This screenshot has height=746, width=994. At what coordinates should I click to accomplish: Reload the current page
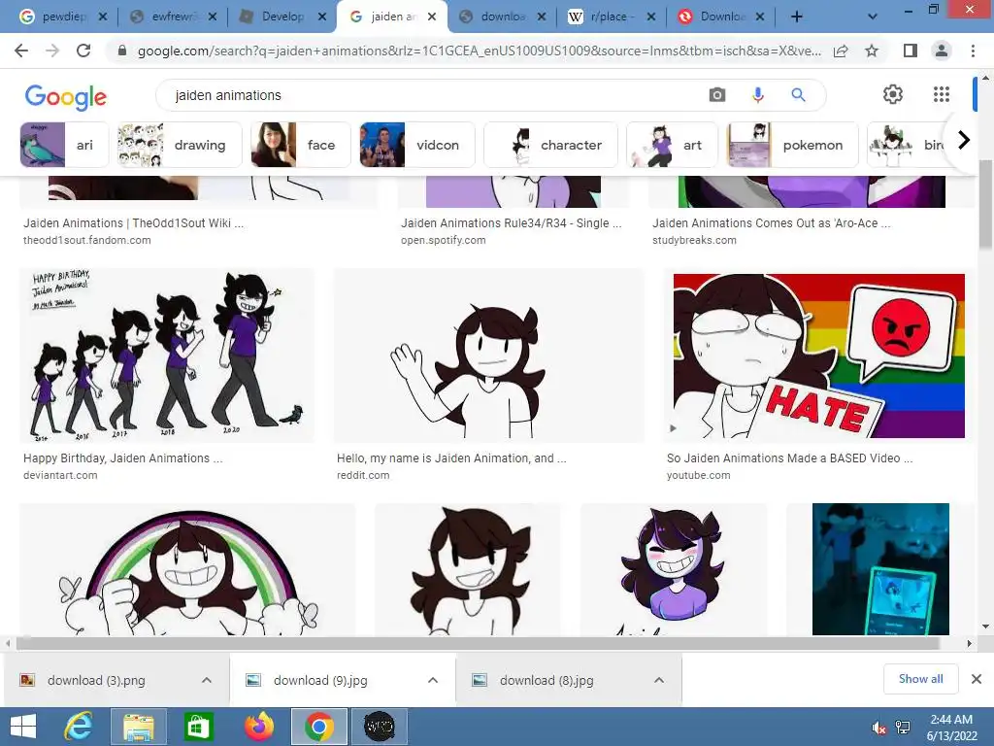click(83, 51)
